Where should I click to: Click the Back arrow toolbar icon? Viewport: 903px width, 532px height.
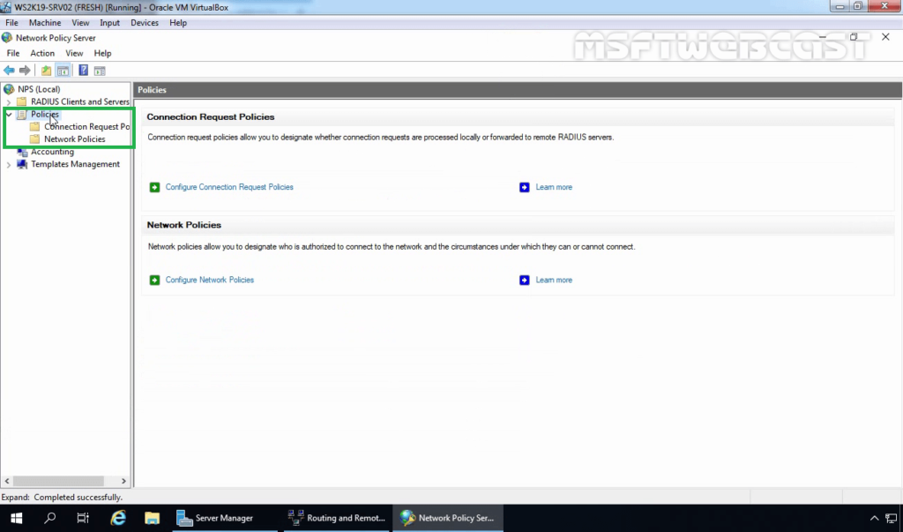click(x=9, y=71)
